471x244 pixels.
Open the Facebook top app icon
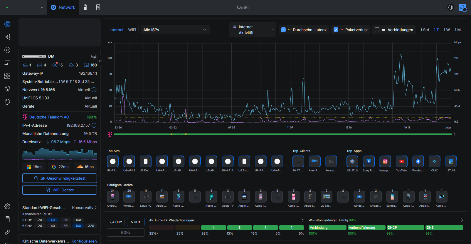(418, 161)
